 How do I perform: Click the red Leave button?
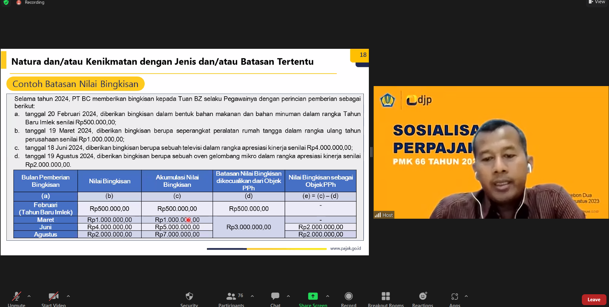pyautogui.click(x=594, y=300)
